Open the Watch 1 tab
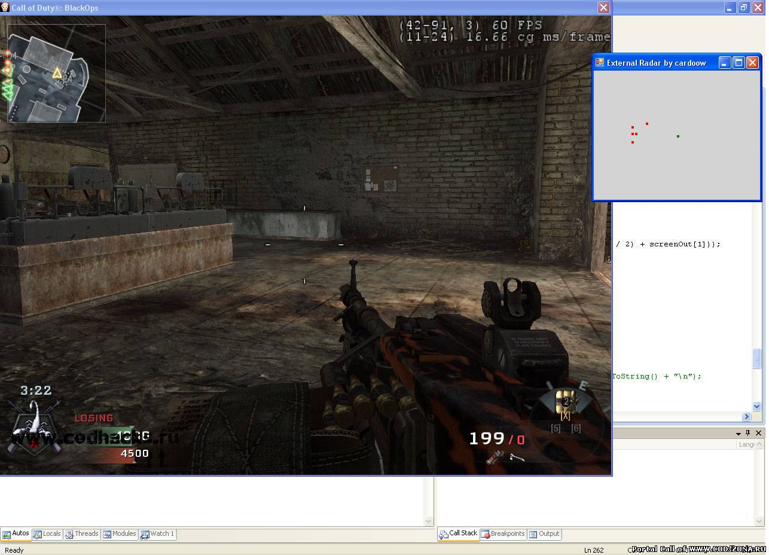Image resolution: width=769 pixels, height=555 pixels. click(x=157, y=534)
